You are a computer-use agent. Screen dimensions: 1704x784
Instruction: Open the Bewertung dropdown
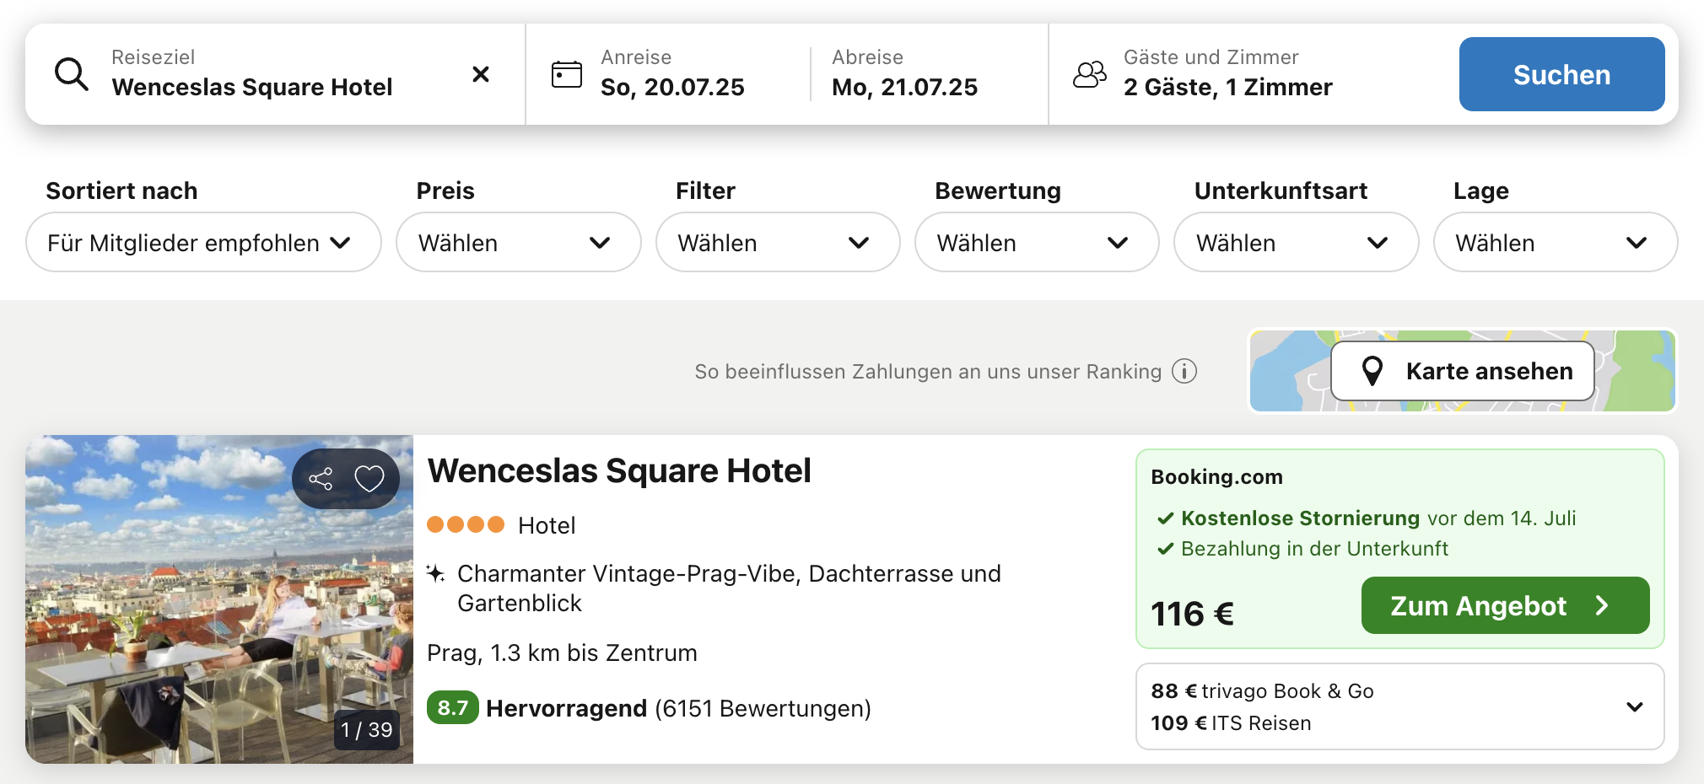[x=1037, y=242]
